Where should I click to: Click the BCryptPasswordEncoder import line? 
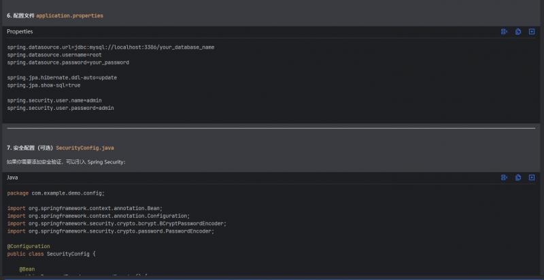(x=116, y=223)
